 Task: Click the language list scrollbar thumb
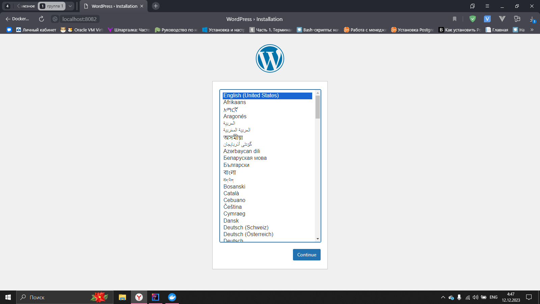(318, 107)
